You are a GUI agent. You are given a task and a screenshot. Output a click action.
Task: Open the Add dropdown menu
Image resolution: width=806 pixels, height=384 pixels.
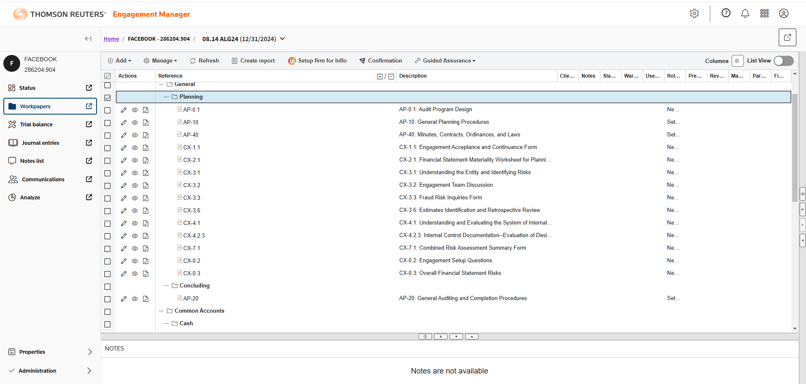120,61
